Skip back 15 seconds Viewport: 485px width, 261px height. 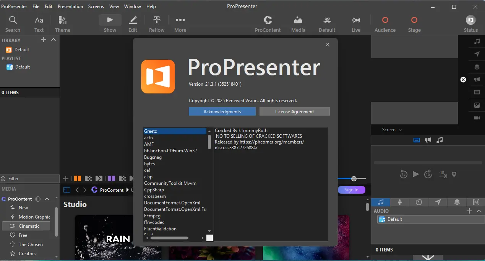(x=404, y=174)
